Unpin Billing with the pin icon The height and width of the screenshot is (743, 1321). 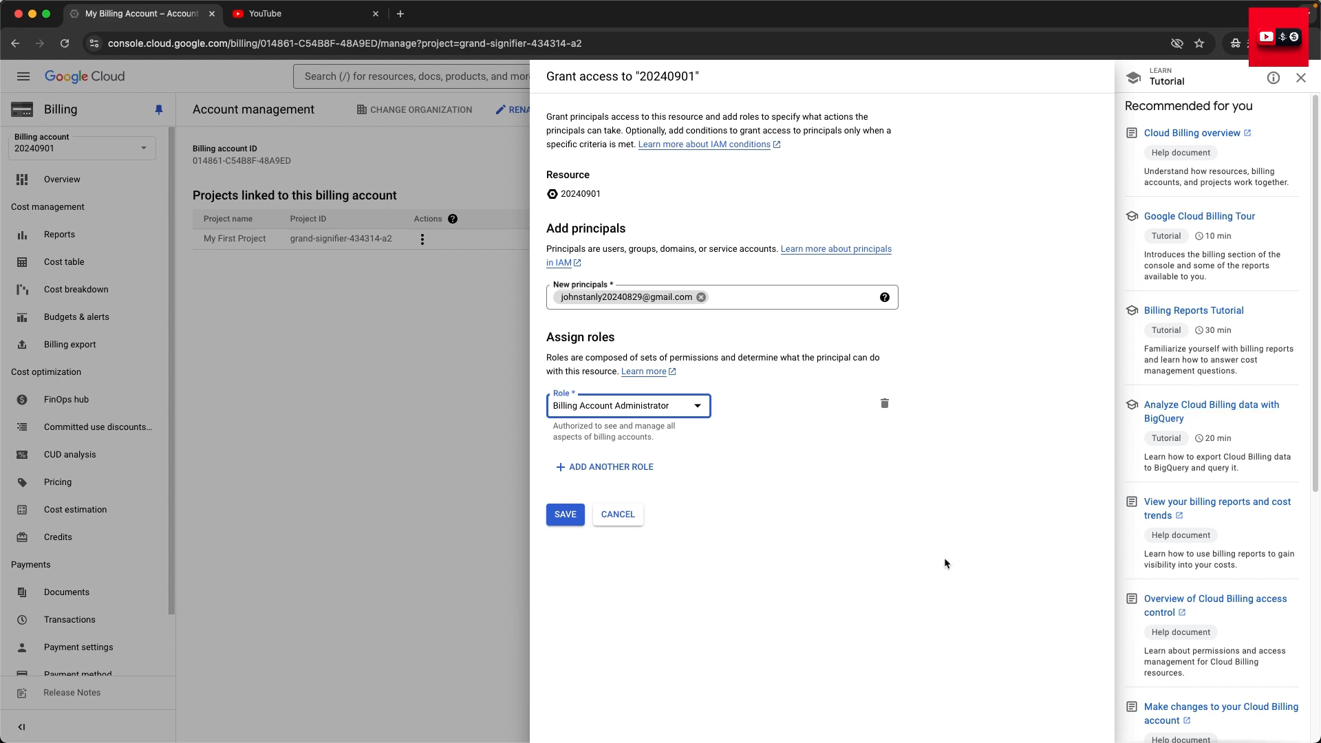pos(159,110)
